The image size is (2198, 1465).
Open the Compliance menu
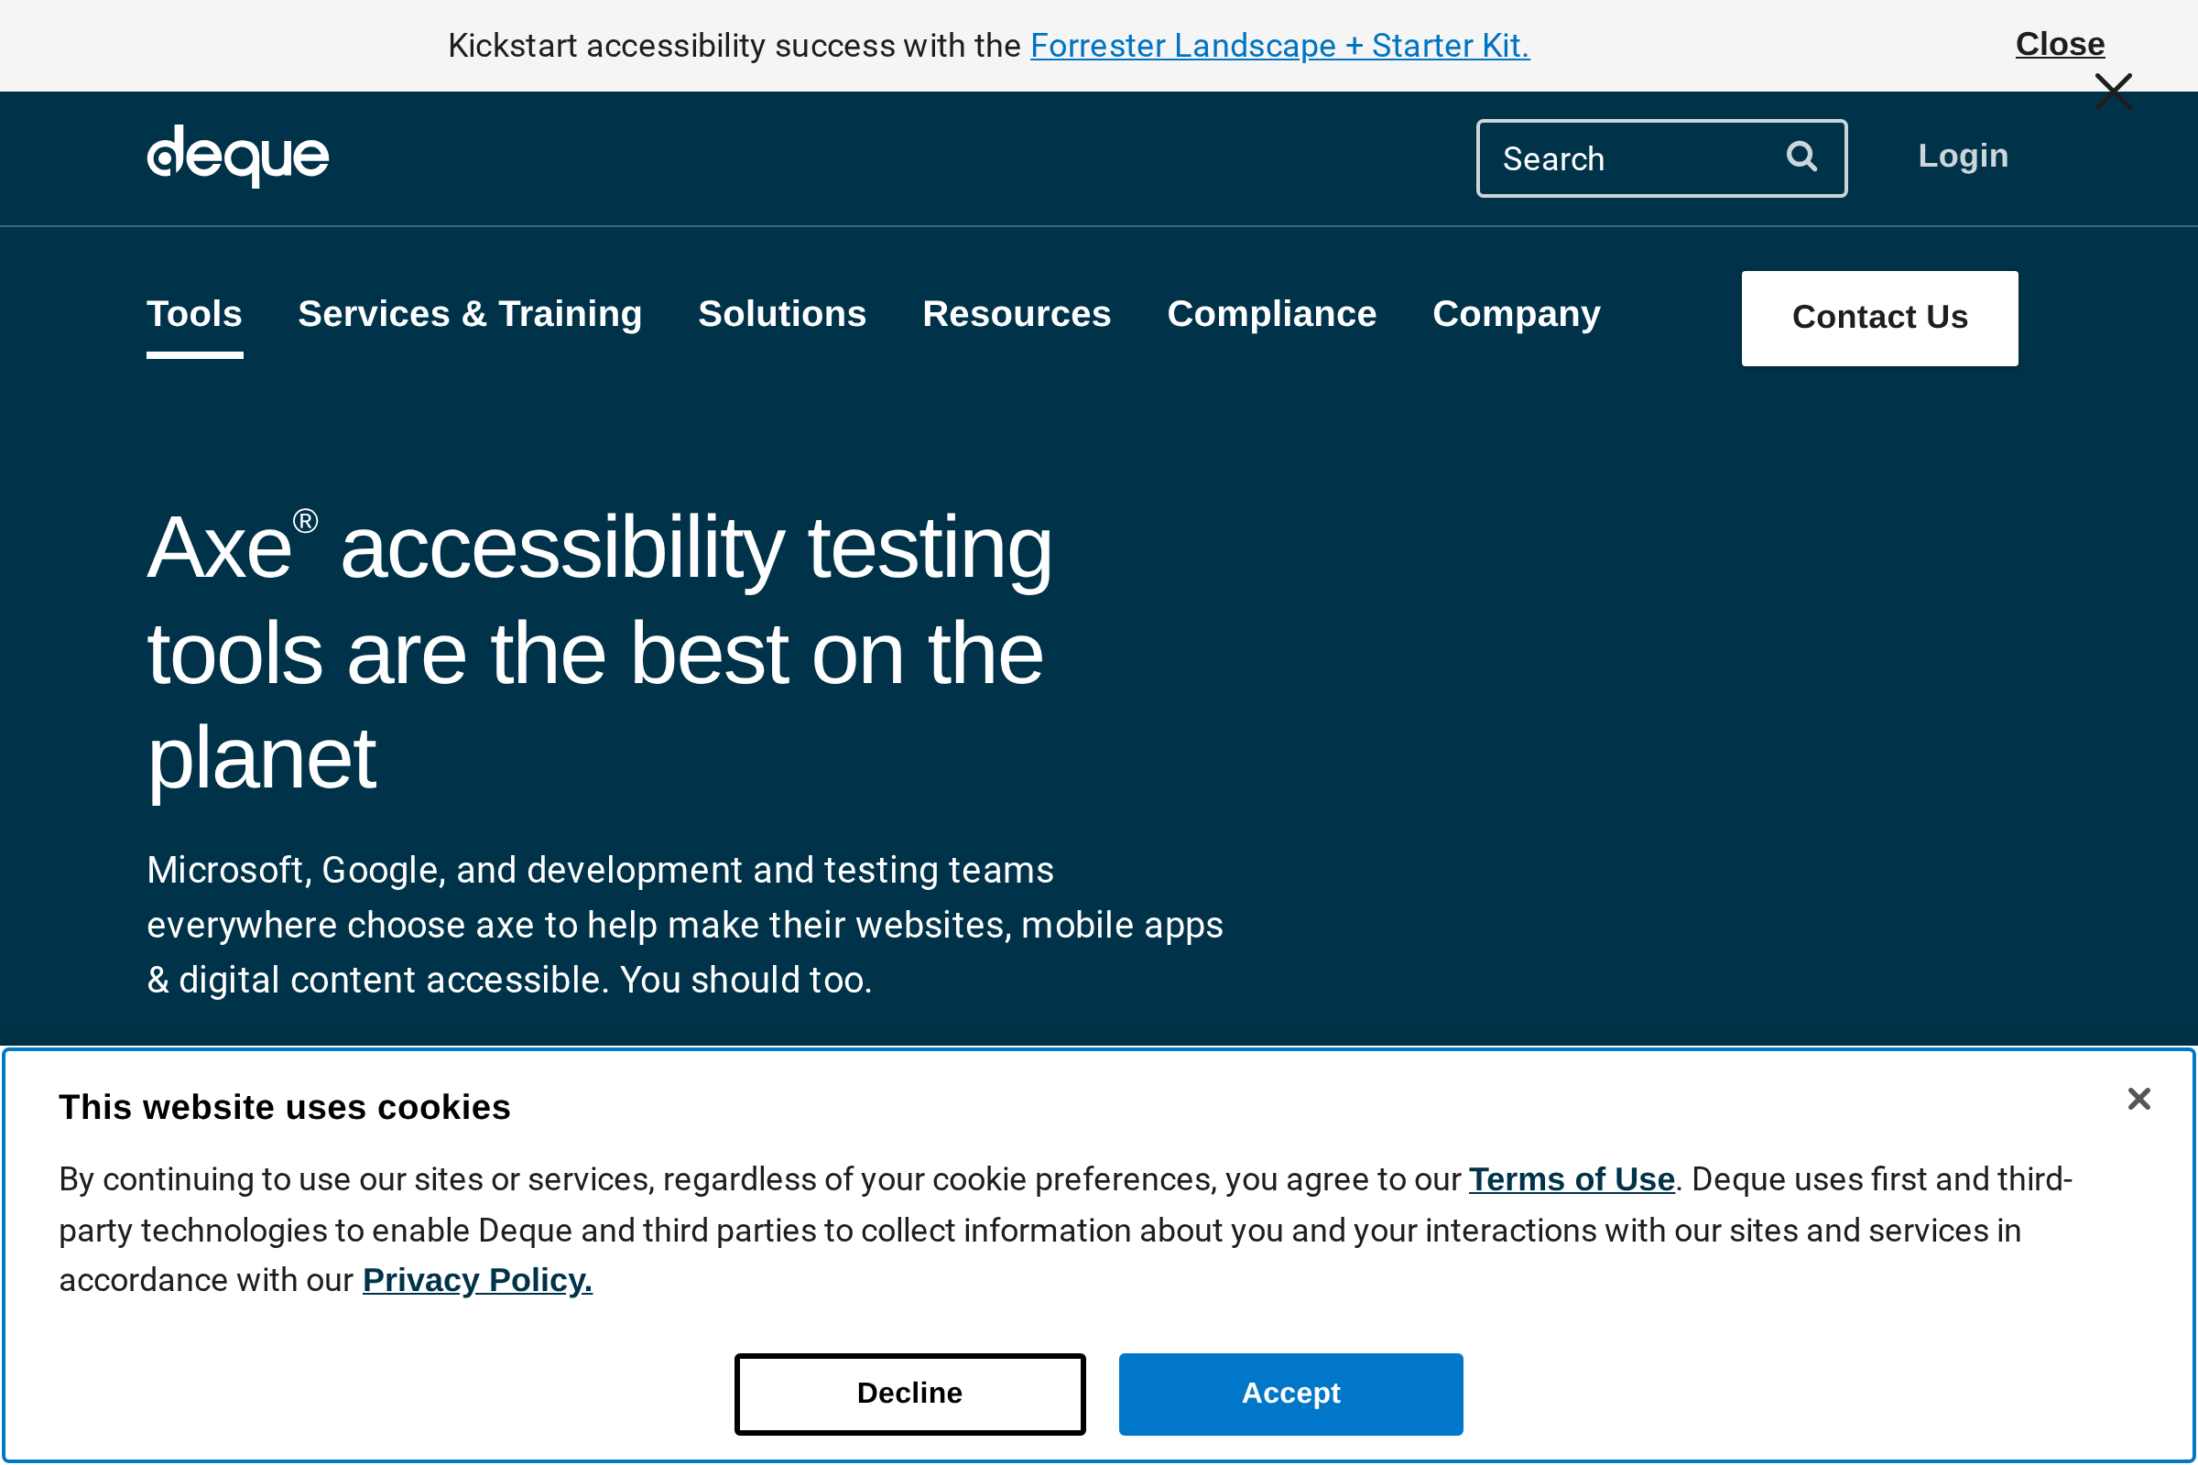(x=1271, y=314)
